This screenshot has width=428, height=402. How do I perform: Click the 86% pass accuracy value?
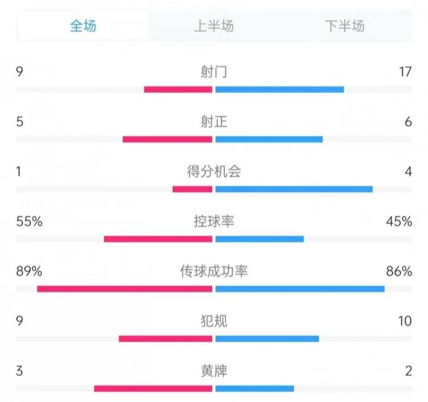point(399,271)
